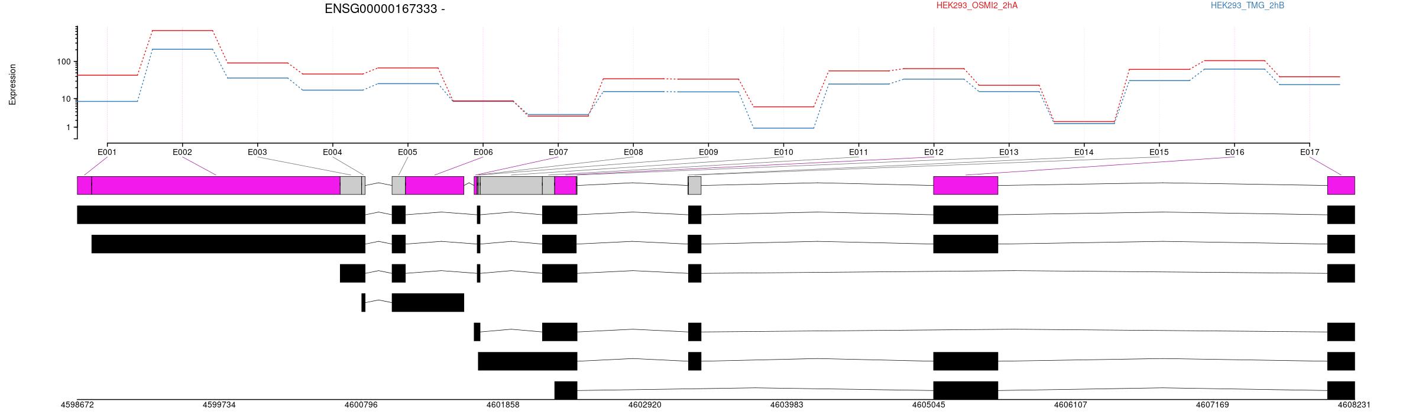Click genomic coordinate 4602920
This screenshot has width=1419, height=414.
(x=645, y=405)
